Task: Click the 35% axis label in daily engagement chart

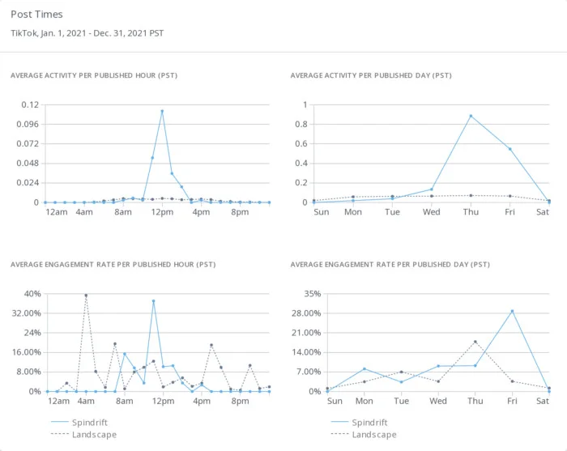Action: [313, 294]
